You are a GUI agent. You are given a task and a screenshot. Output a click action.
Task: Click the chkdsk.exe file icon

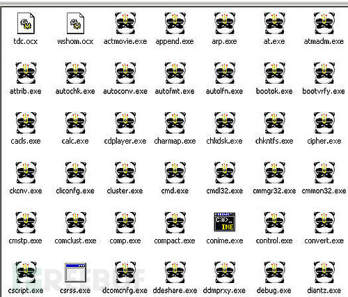pyautogui.click(x=225, y=123)
